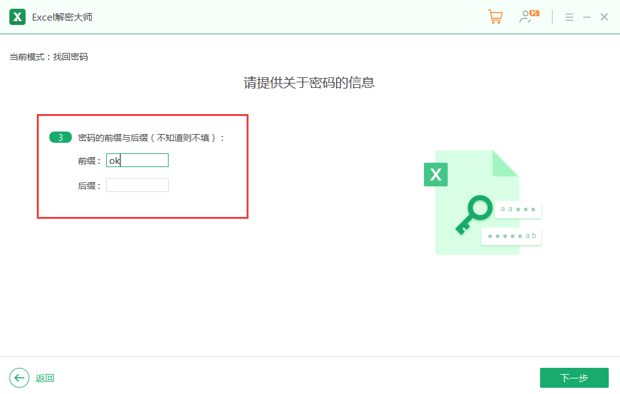Focus the 后缀 input field
Screen dimensions: 620x394
[x=137, y=185]
